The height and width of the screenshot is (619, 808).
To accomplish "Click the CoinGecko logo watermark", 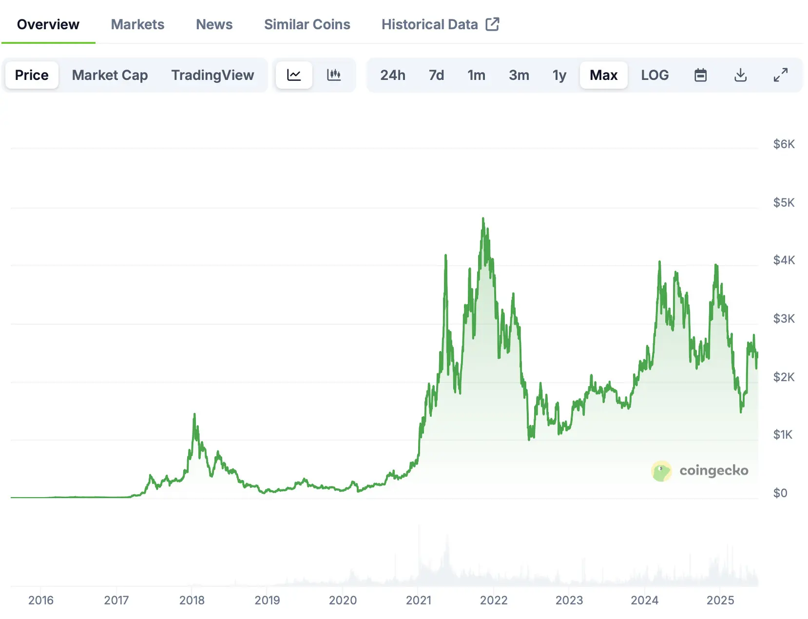I will (700, 471).
